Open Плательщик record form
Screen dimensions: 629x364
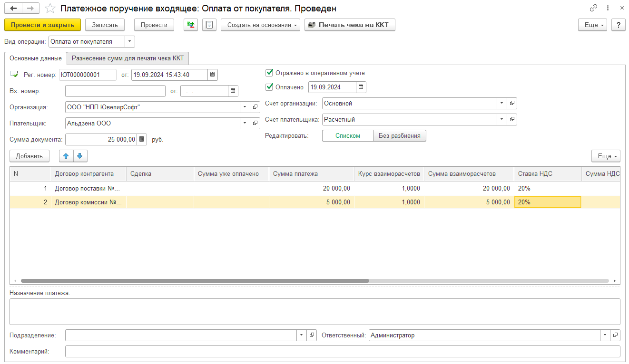[256, 123]
